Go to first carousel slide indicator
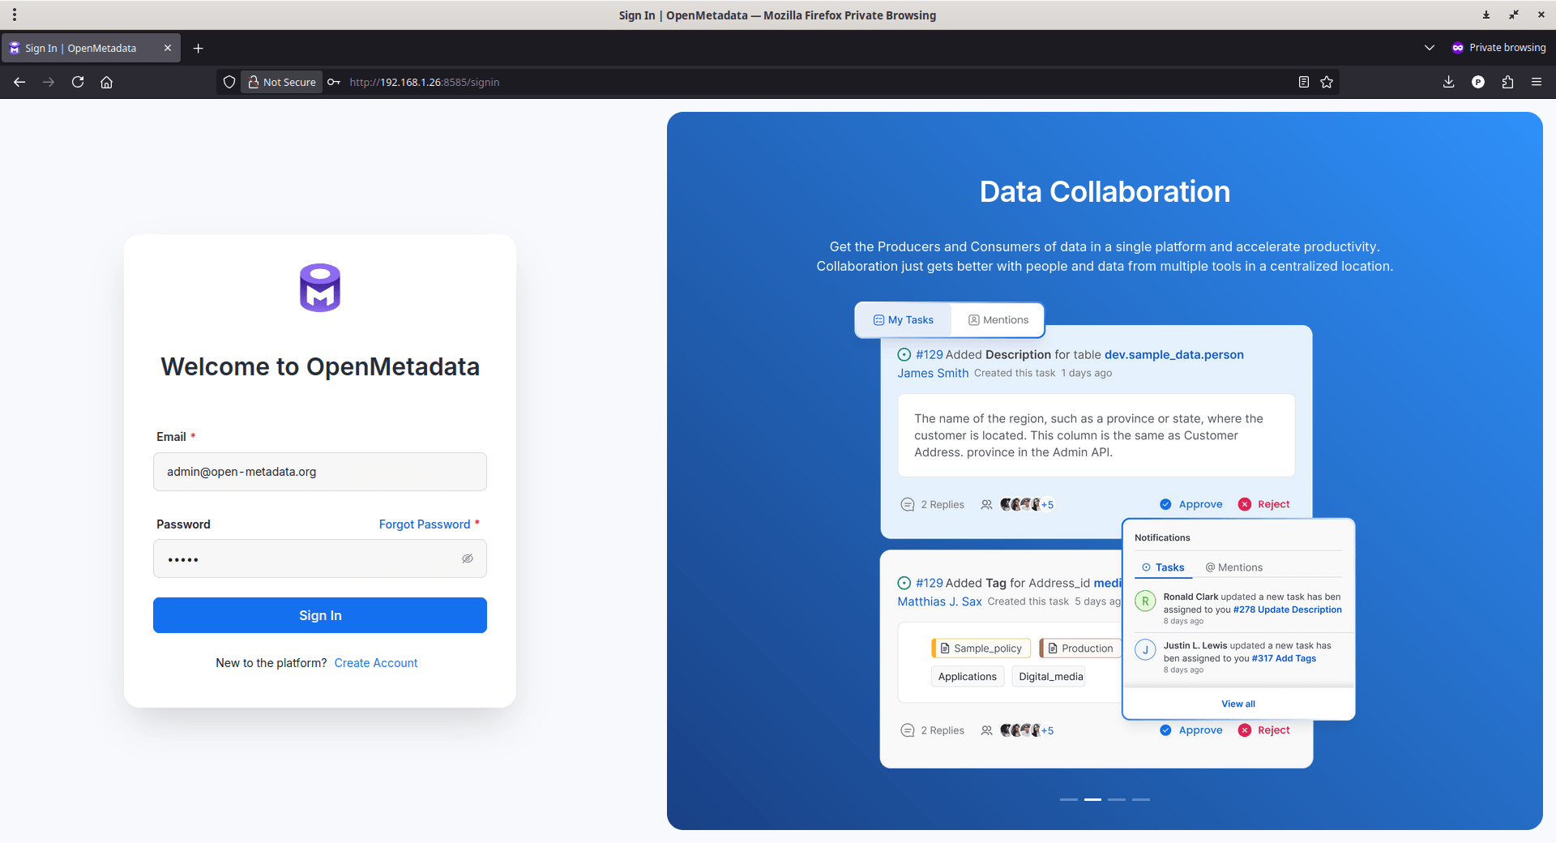 pyautogui.click(x=1069, y=799)
